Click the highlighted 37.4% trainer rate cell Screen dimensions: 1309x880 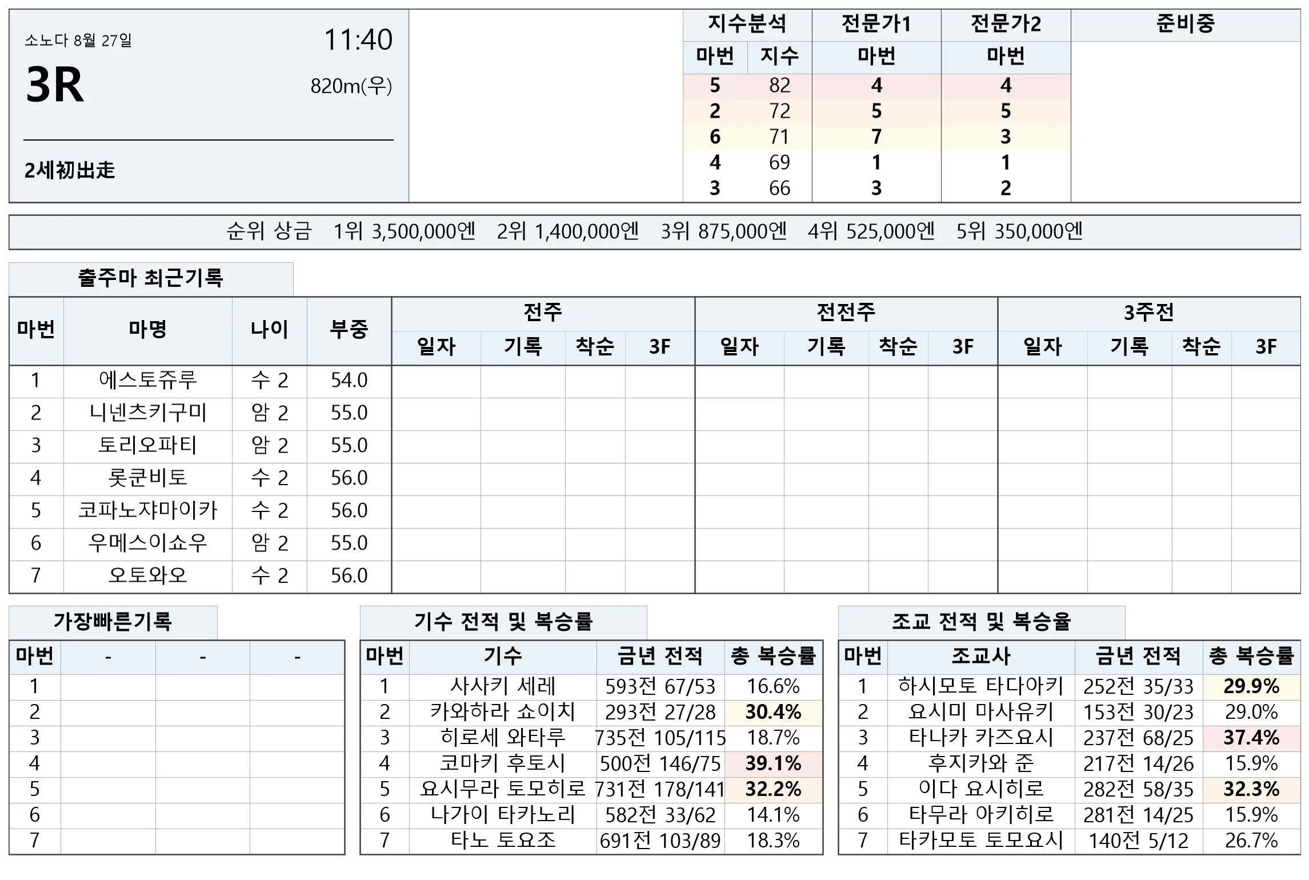click(x=1251, y=738)
